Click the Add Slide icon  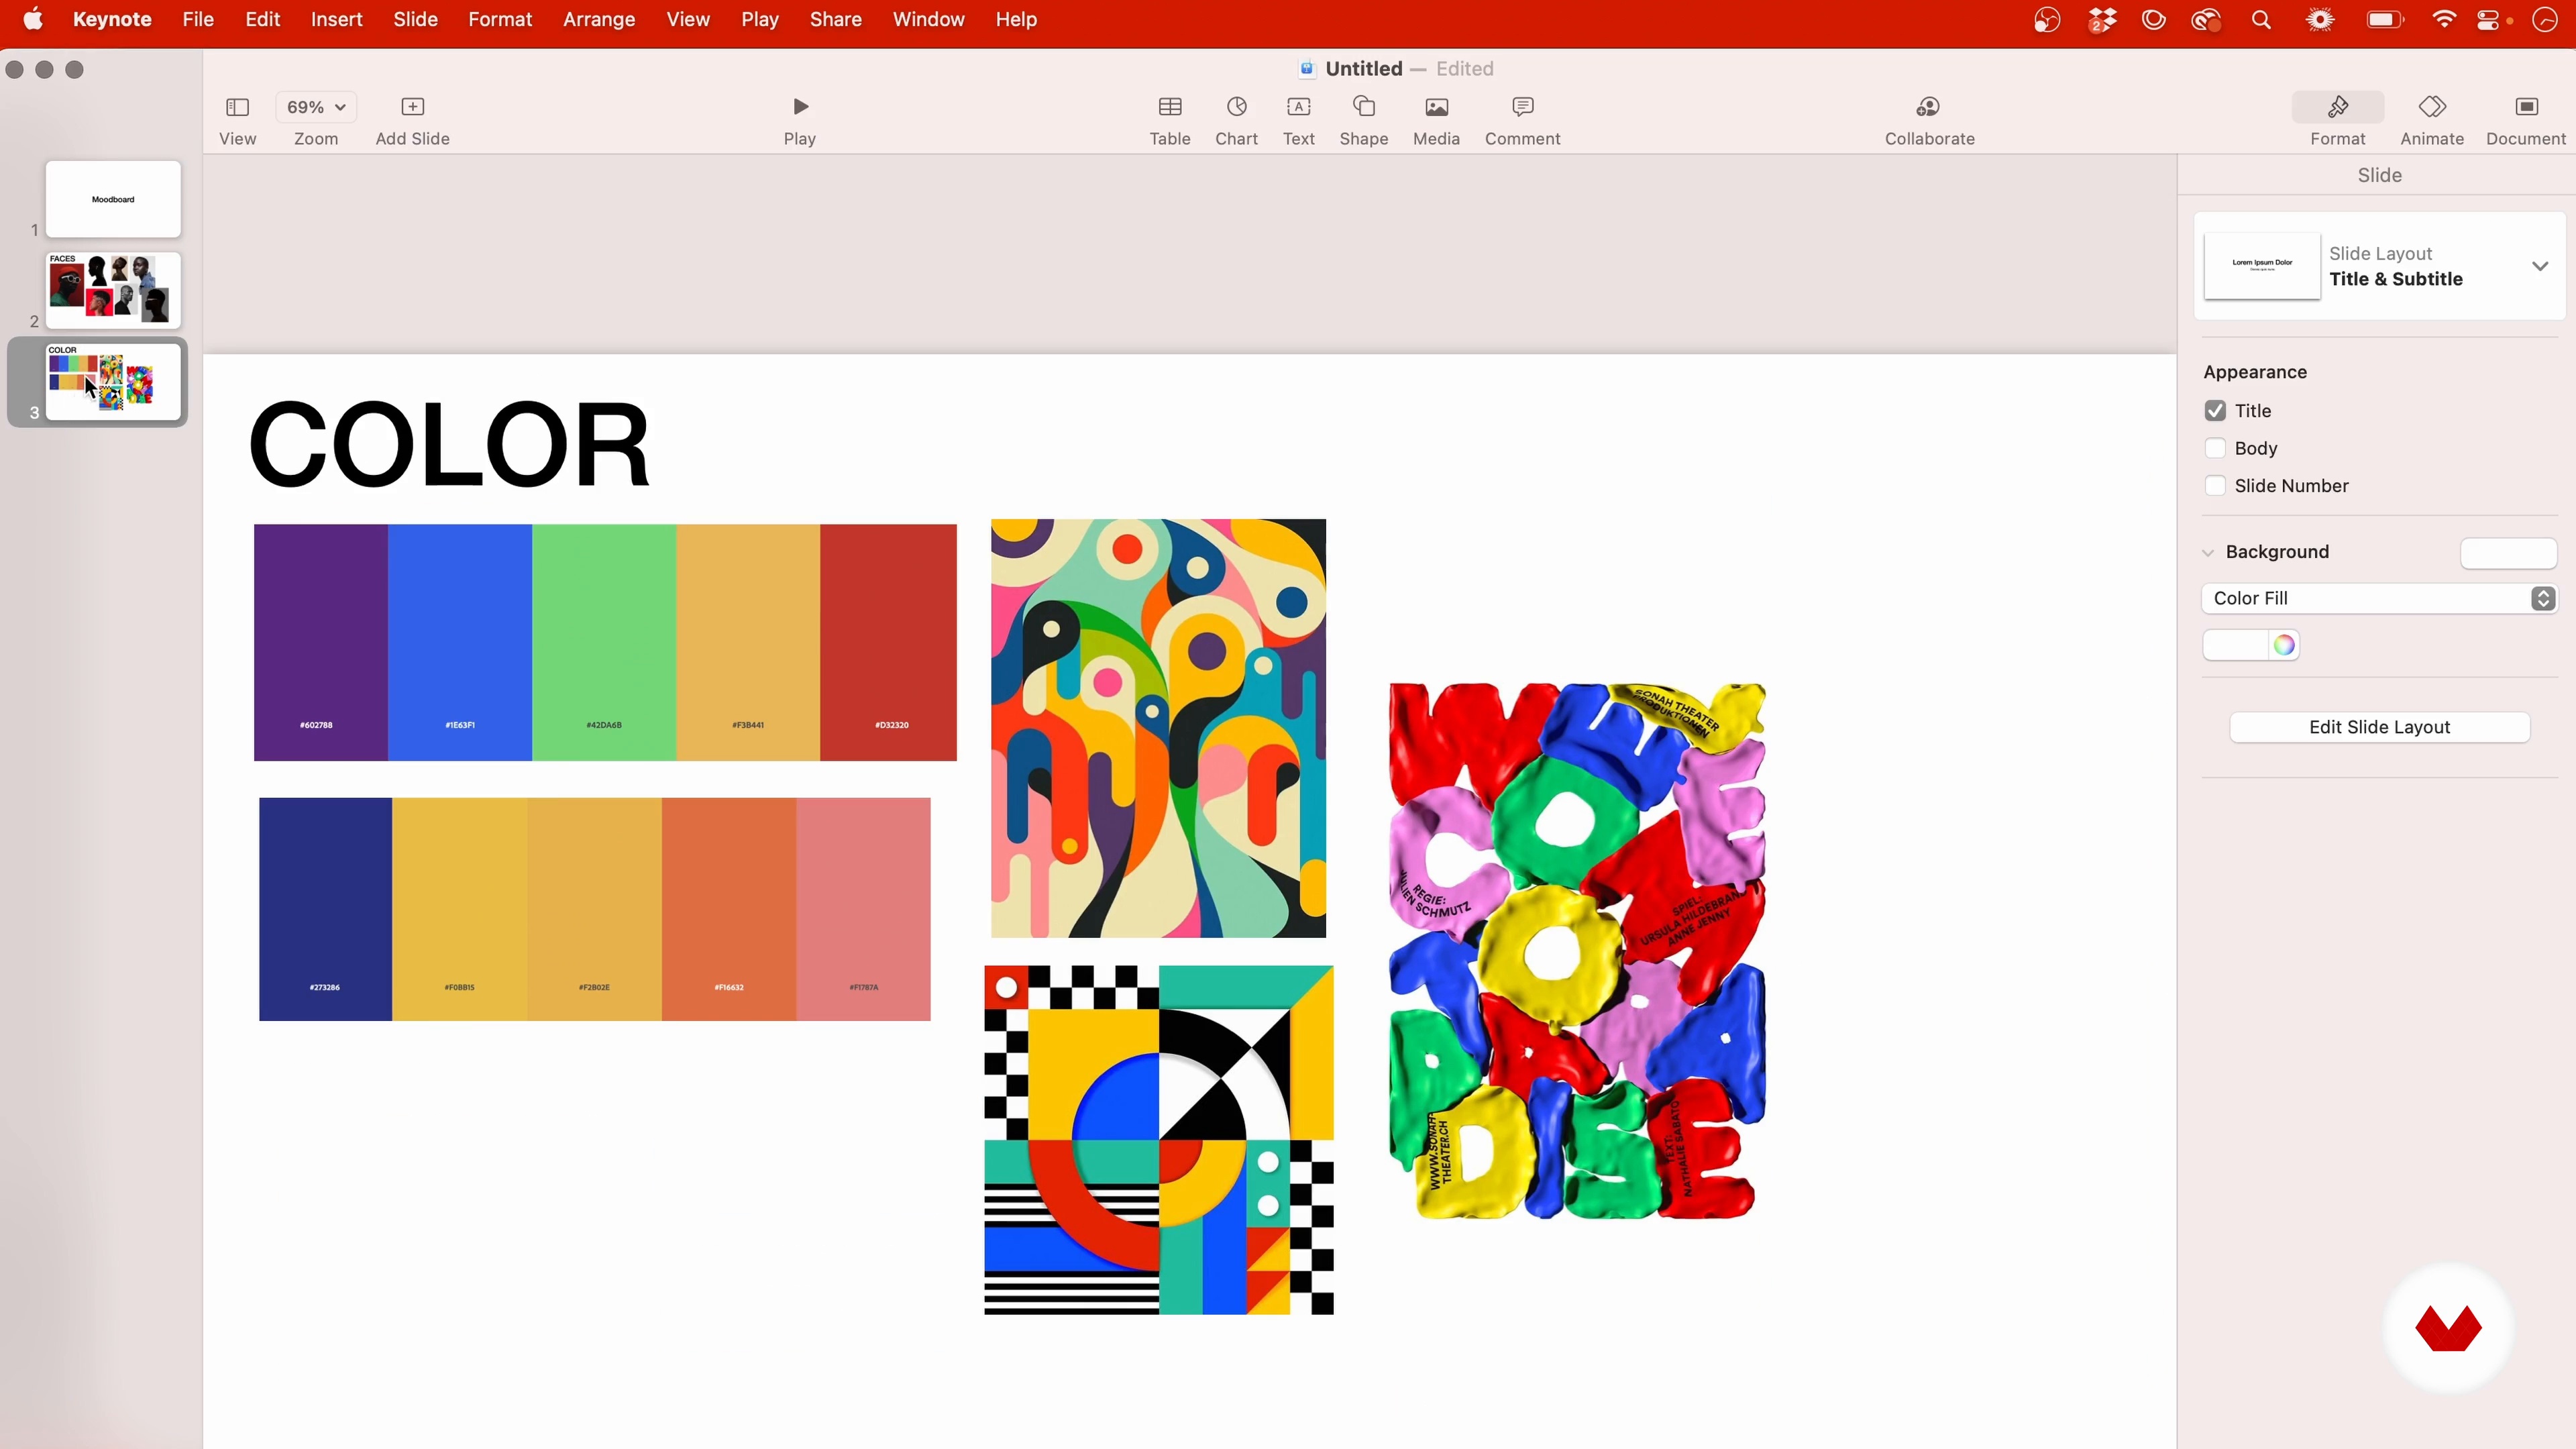412,108
